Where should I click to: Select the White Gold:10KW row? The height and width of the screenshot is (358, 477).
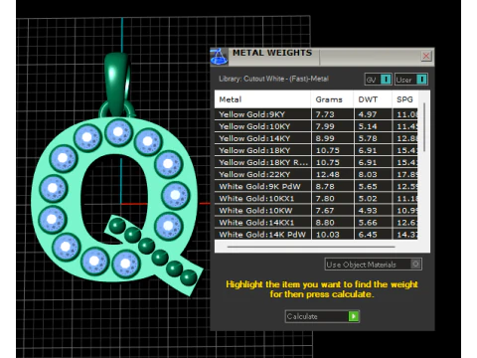(316, 210)
